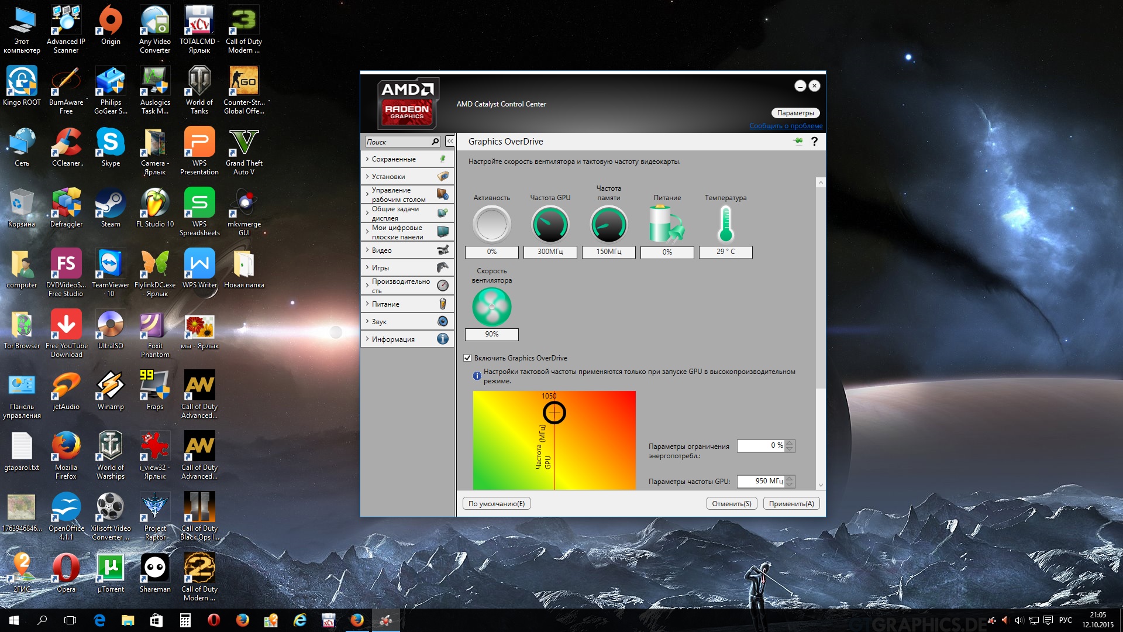Click the search magnifier icon in sidebar
The width and height of the screenshot is (1123, 632).
(x=435, y=142)
